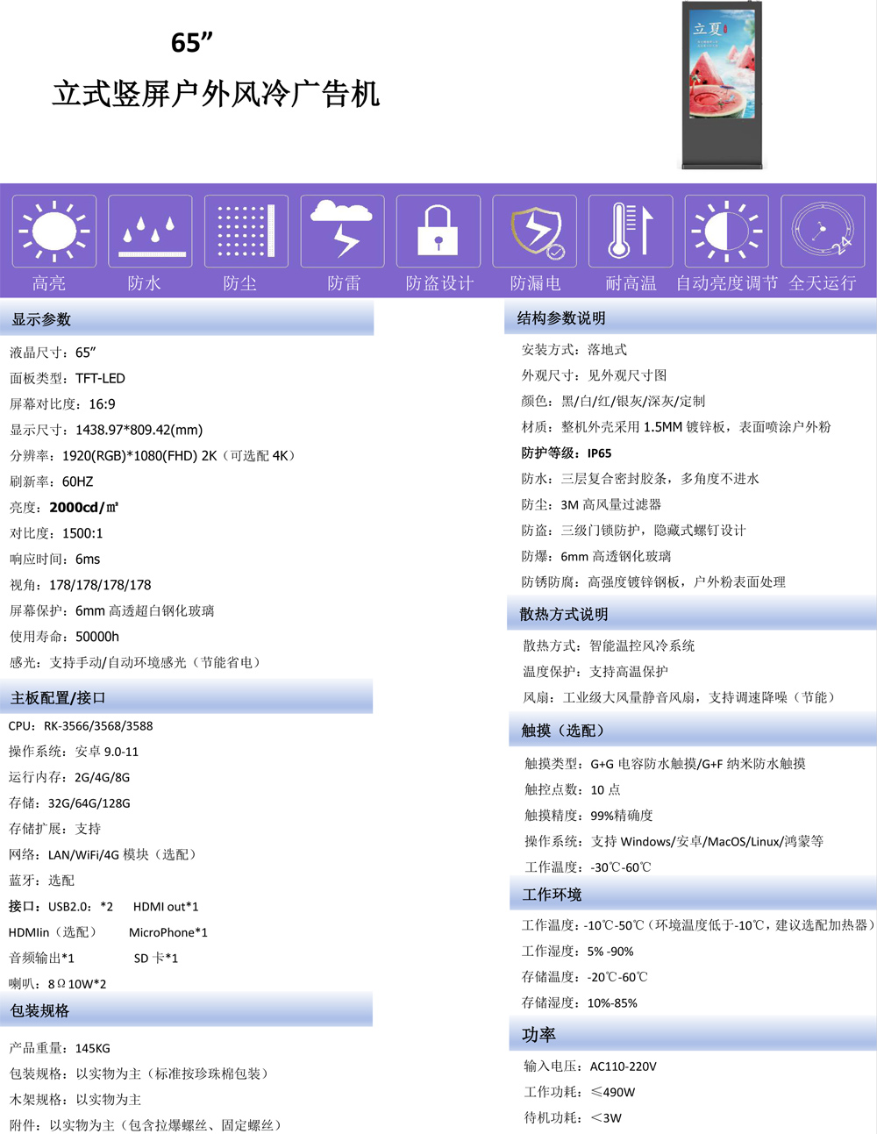This screenshot has width=877, height=1134.
Task: Toggle the 自动亮度调节 auto-brightness feature
Action: coord(725,230)
